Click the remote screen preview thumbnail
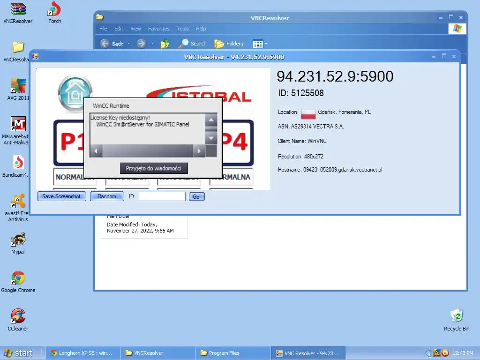480x360 pixels. tap(153, 128)
